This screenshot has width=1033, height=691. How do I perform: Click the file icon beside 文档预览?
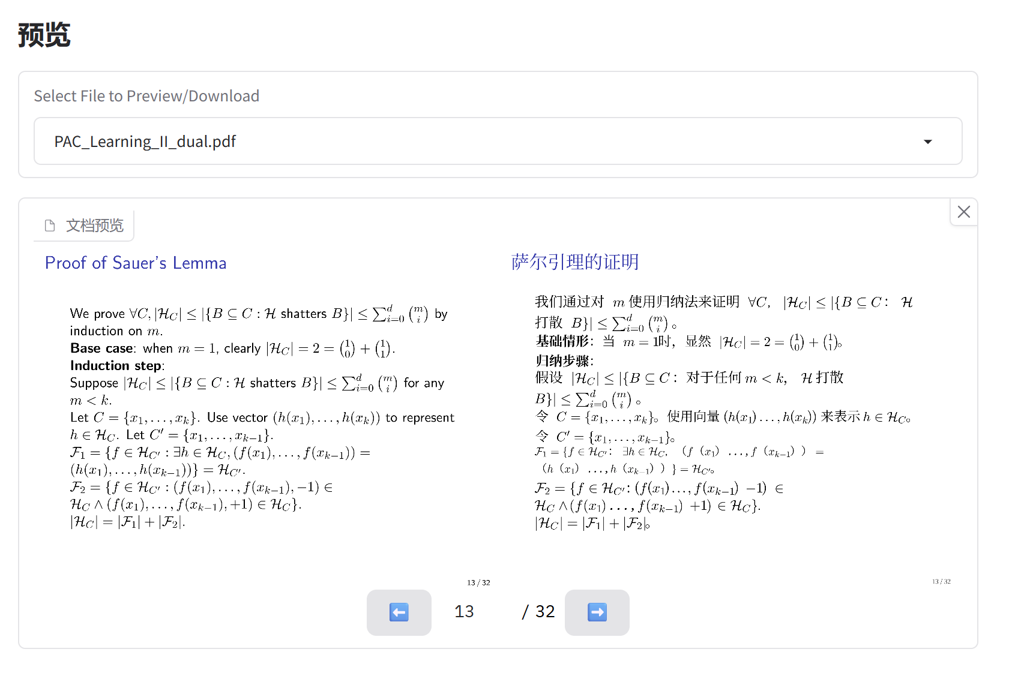click(50, 226)
